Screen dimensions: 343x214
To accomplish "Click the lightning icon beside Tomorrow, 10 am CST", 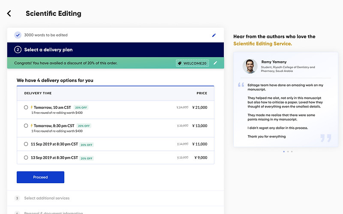I will tap(31, 107).
